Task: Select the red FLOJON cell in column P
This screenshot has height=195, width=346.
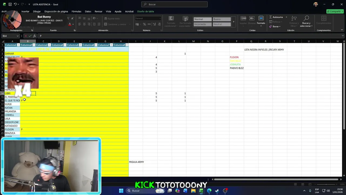Action: (x=237, y=57)
